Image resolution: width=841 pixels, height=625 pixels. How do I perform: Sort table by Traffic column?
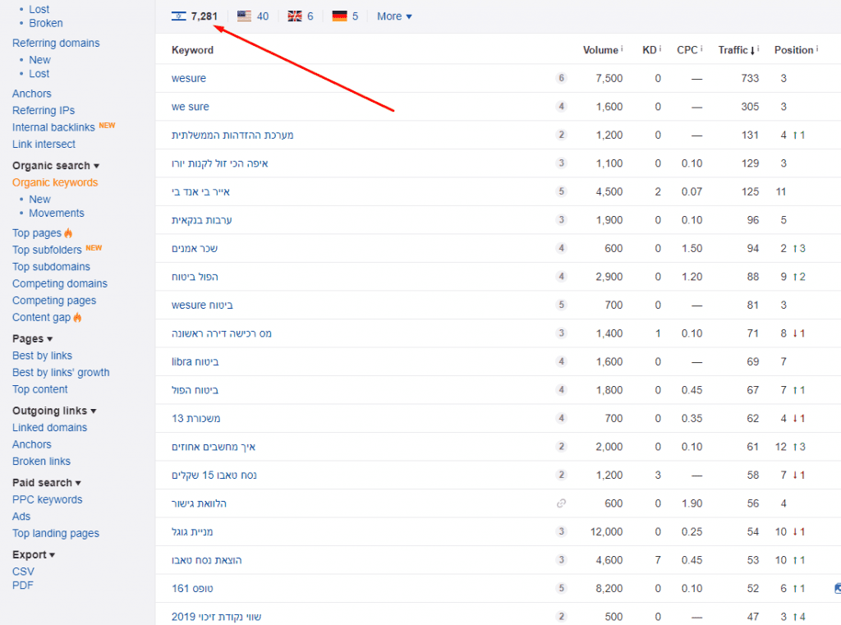tap(737, 50)
